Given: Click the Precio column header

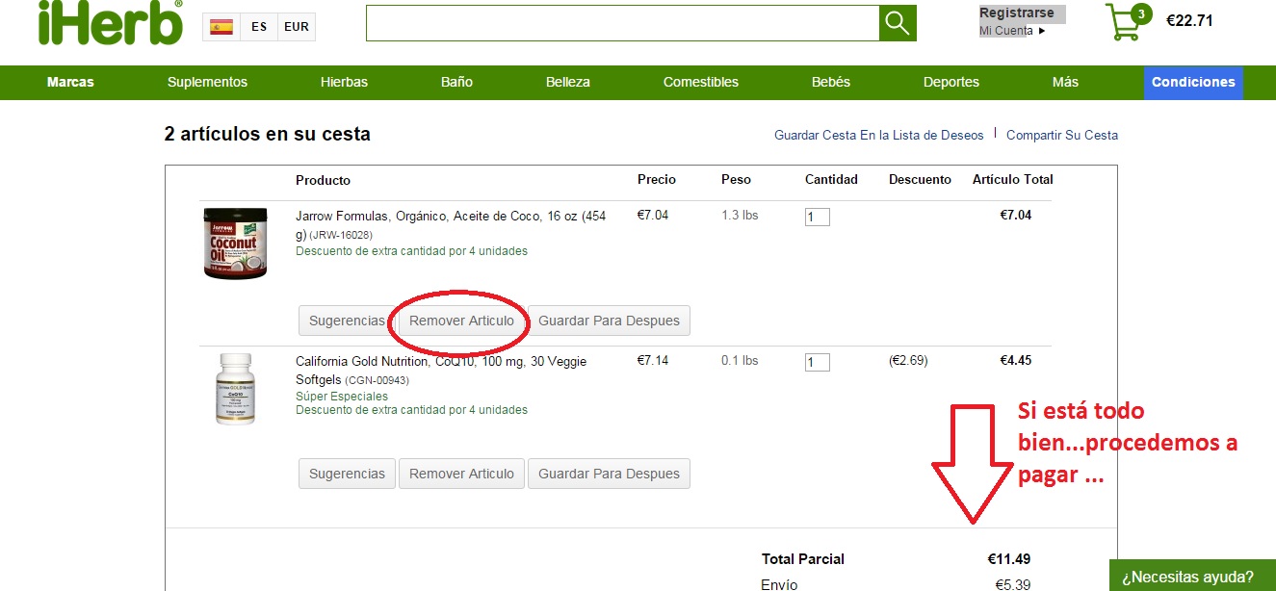Looking at the screenshot, I should (657, 180).
